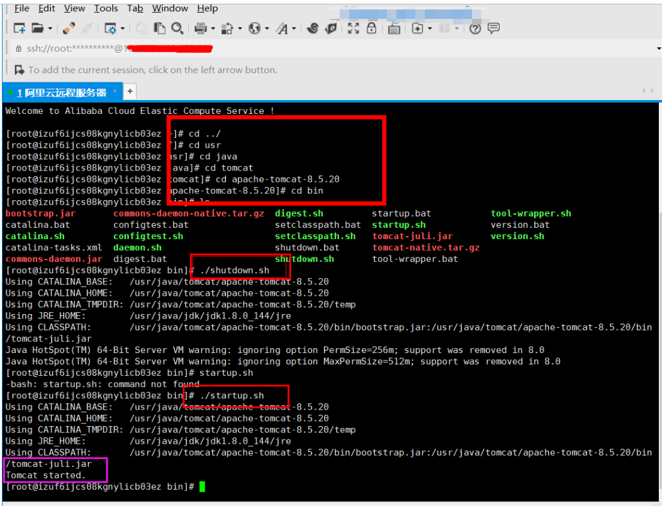Viewport: 662px width, 506px height.
Task: Click the speech bubble feedback icon
Action: (493, 28)
